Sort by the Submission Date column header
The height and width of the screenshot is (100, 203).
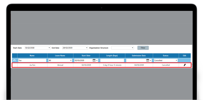pos(139,55)
